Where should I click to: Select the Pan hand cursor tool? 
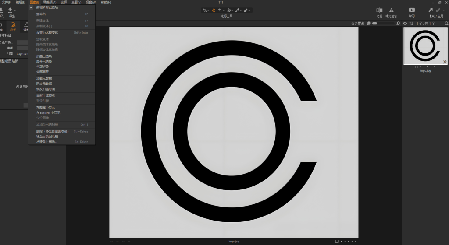pyautogui.click(x=214, y=10)
